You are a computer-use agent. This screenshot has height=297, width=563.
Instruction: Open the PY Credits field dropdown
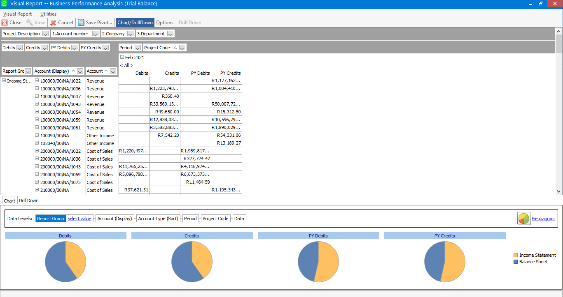pyautogui.click(x=106, y=48)
